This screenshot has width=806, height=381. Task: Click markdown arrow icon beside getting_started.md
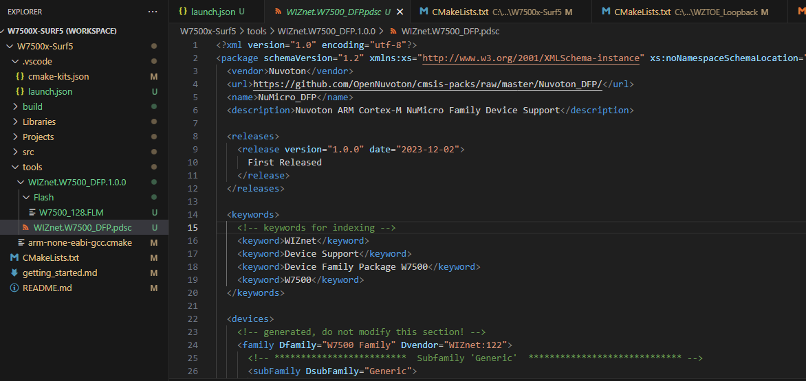14,273
